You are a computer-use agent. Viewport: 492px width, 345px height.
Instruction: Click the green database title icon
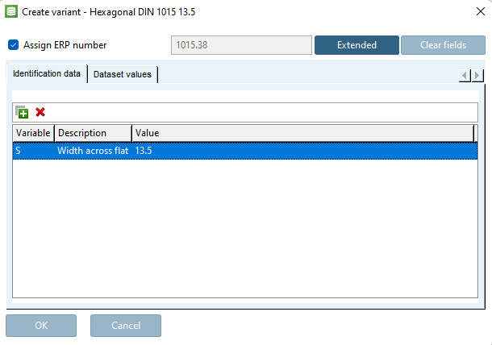[11, 11]
